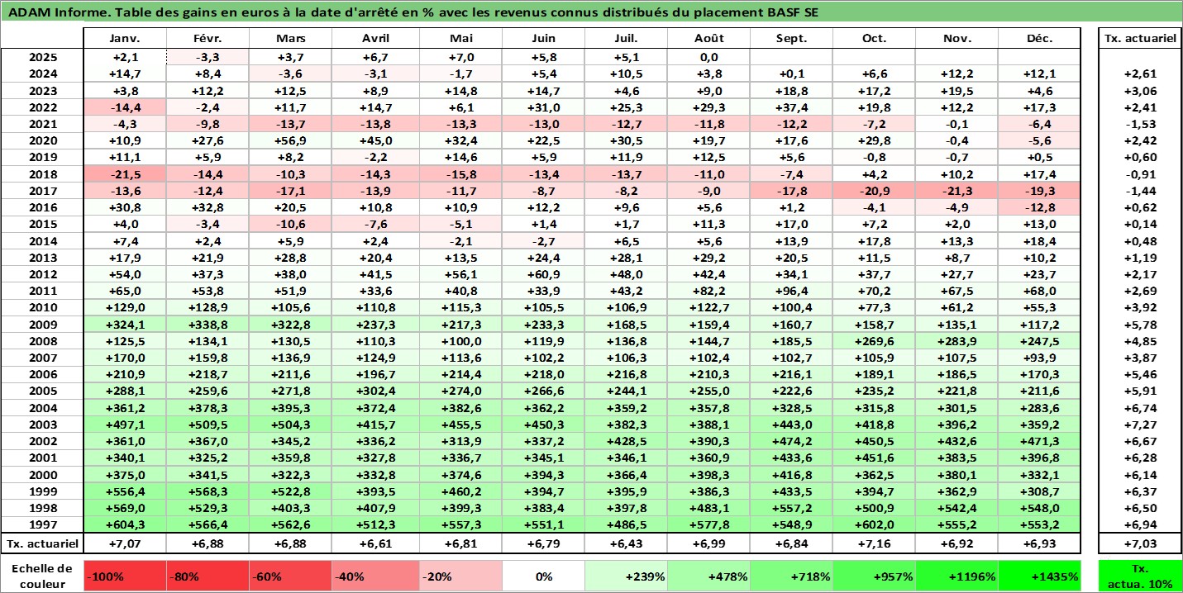Click the ADAM Informe table title bar
The width and height of the screenshot is (1183, 593).
click(x=591, y=12)
